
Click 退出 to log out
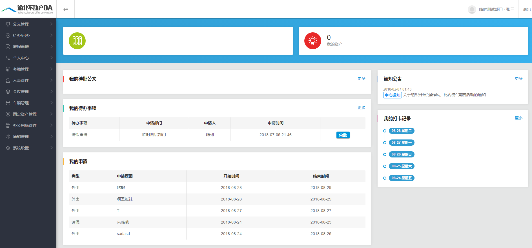(526, 10)
